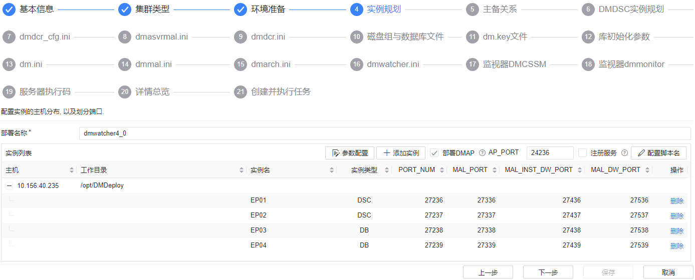
Task: Go to the 集群类型 step label
Action: pyautogui.click(x=152, y=9)
